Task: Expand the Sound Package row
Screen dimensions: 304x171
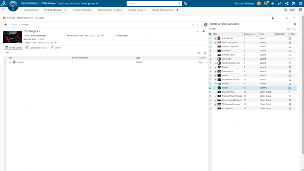Action: (x=215, y=92)
